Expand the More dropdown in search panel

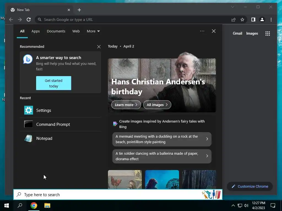pyautogui.click(x=93, y=31)
